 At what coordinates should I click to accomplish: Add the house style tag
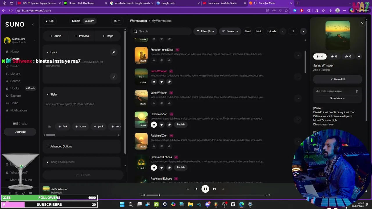(x=81, y=127)
